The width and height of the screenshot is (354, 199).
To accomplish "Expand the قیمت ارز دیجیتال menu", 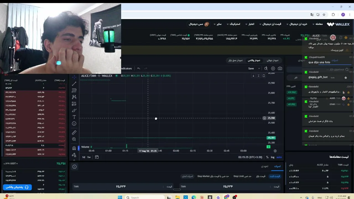I will [270, 24].
